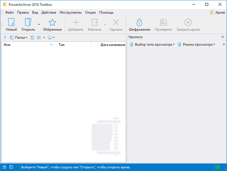The height and width of the screenshot is (171, 227).
Task: Click the PowerArchiver title bar app icon
Action: click(5, 5)
